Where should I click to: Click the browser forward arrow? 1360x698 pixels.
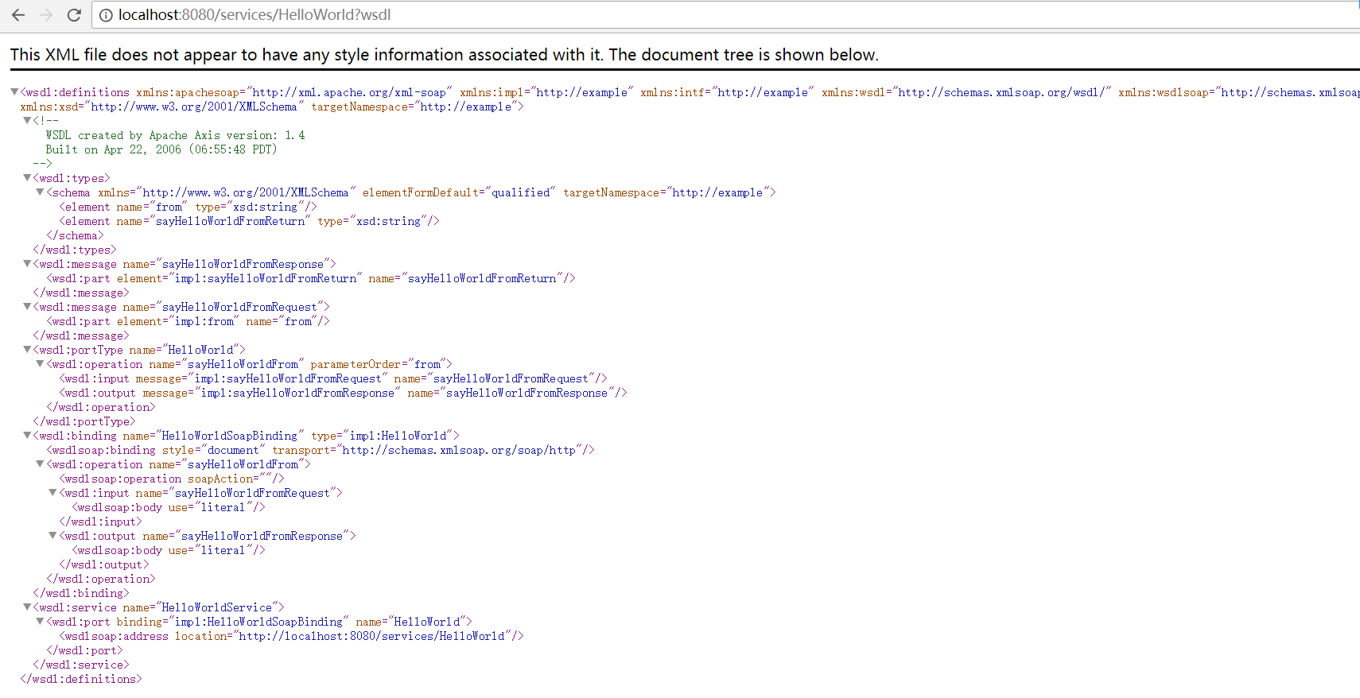point(46,15)
